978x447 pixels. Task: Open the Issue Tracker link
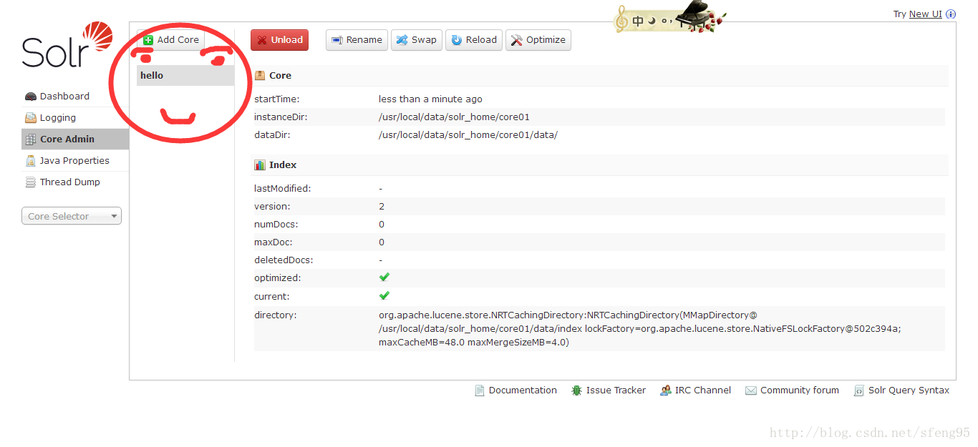(x=616, y=390)
